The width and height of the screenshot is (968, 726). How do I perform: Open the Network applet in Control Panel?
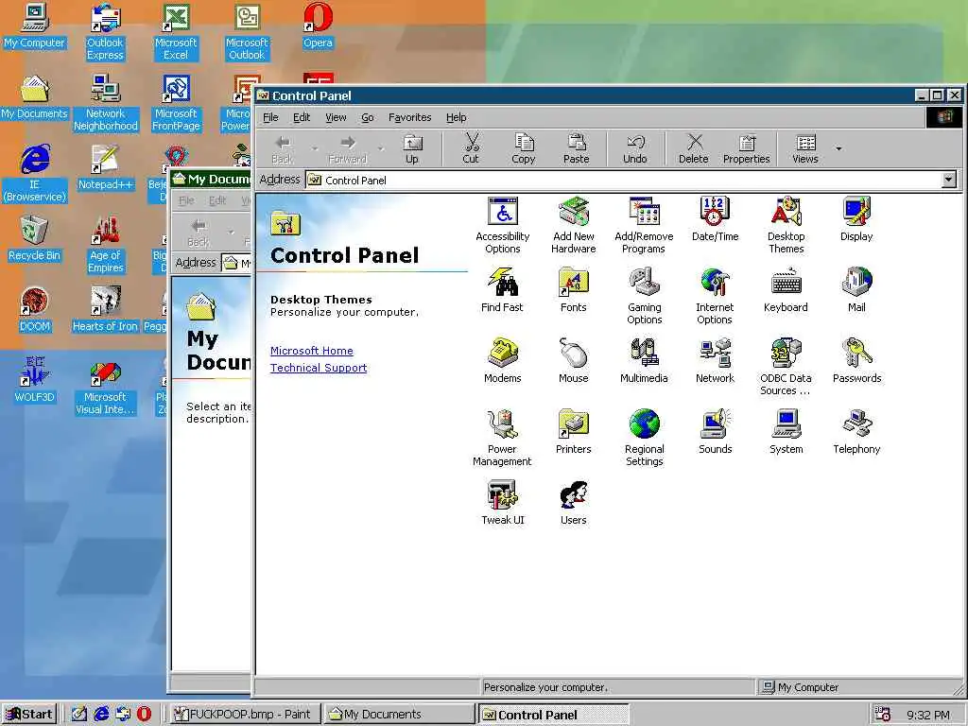pos(715,360)
